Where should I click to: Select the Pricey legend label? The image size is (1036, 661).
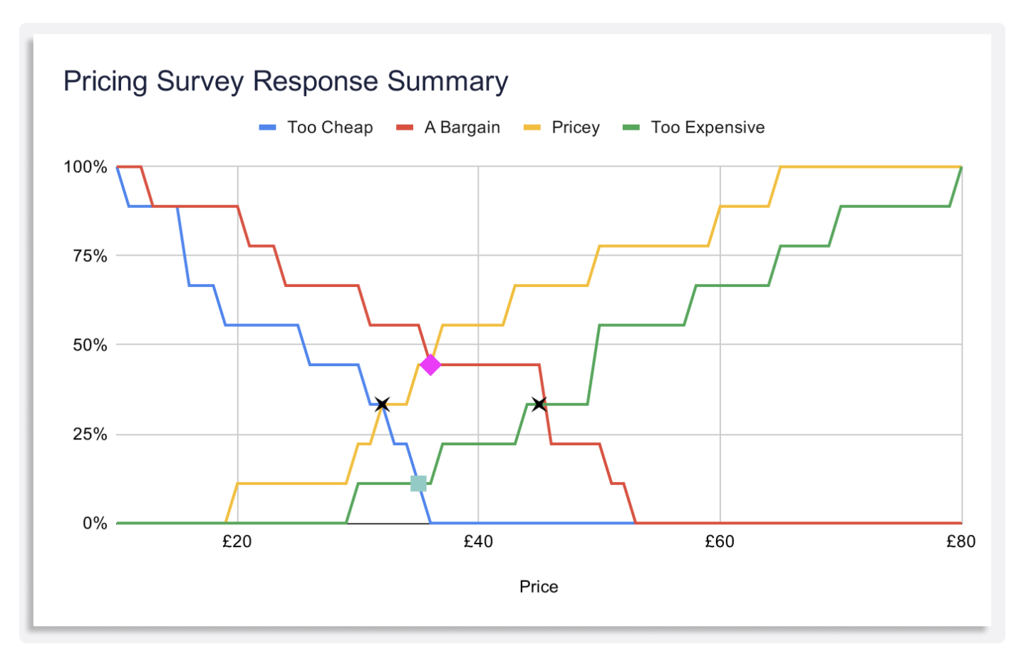coord(576,127)
